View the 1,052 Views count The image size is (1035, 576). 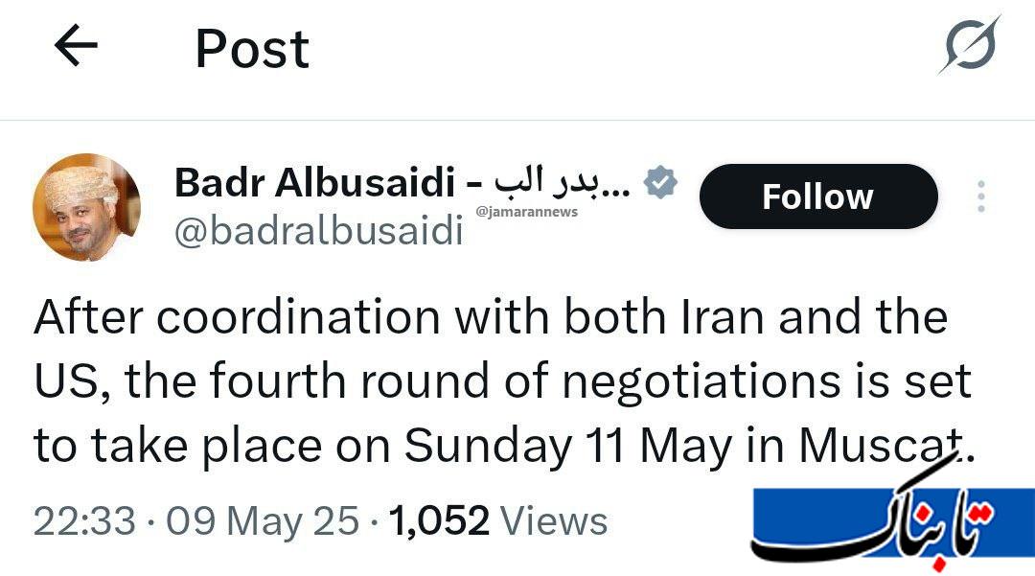pos(498,522)
